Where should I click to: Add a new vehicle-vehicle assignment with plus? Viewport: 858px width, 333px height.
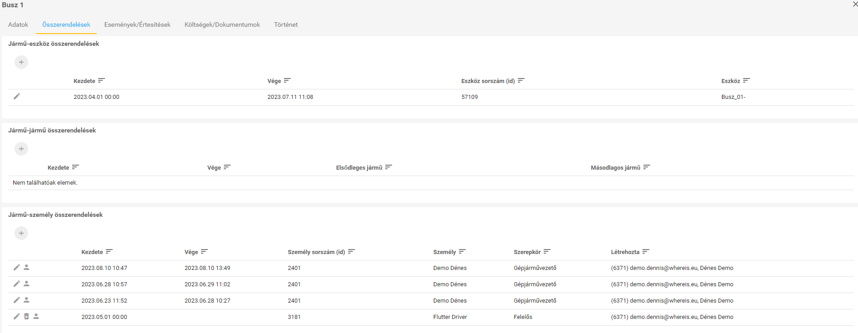pyautogui.click(x=21, y=149)
